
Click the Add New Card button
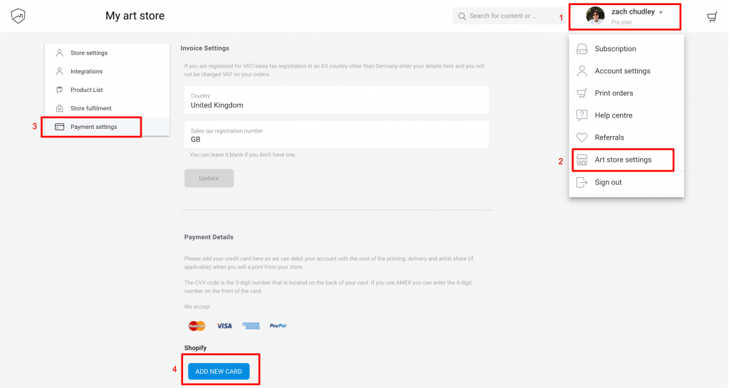pyautogui.click(x=219, y=372)
